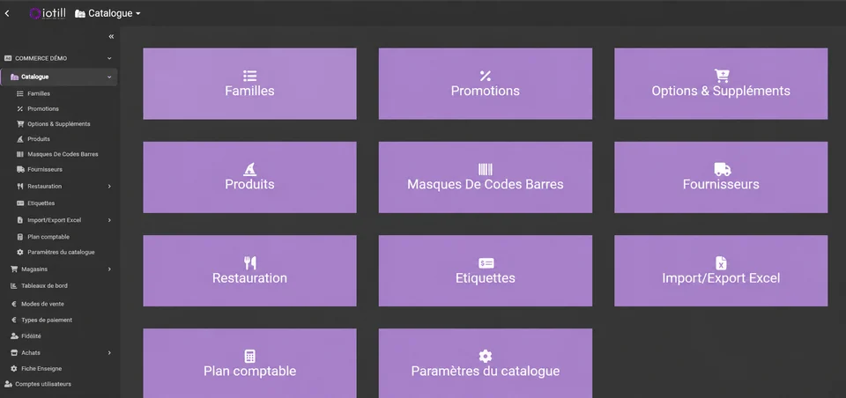Click the Types de paiement euro icon
Viewport: 846px width, 398px height.
pyautogui.click(x=14, y=321)
